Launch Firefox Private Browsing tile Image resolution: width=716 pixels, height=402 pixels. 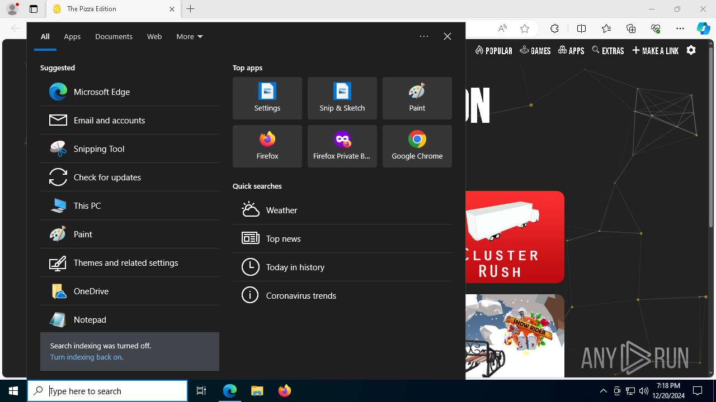pos(342,146)
